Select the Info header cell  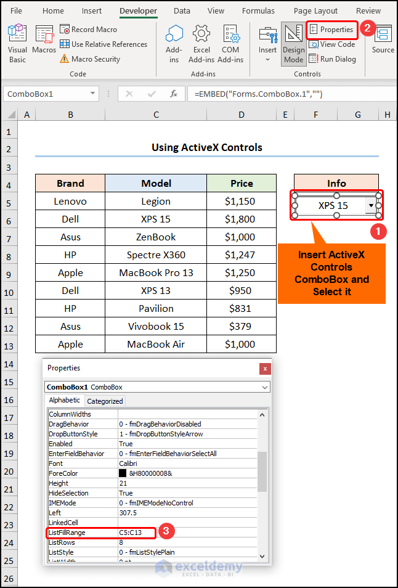click(336, 184)
